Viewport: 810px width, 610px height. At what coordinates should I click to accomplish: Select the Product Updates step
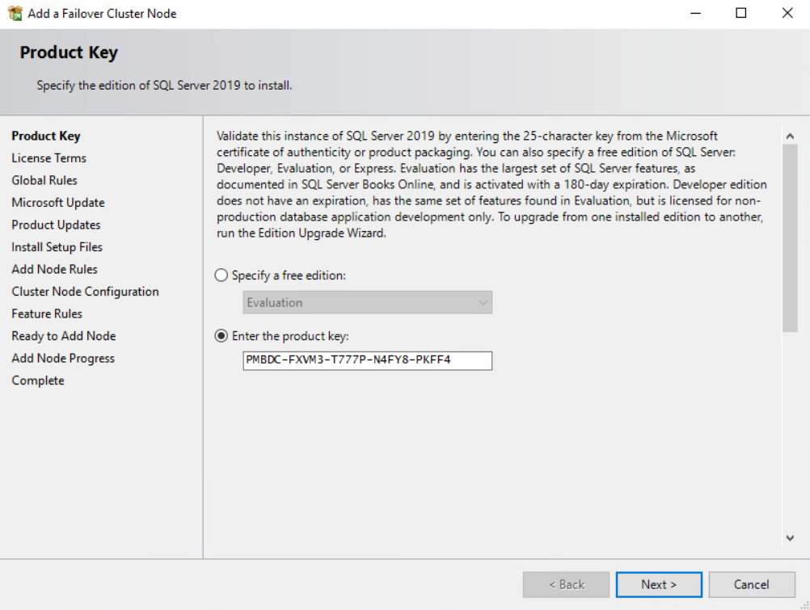click(x=56, y=225)
